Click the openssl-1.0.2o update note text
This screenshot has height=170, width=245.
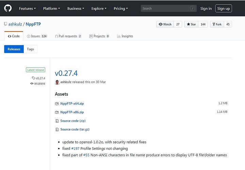pos(104,142)
